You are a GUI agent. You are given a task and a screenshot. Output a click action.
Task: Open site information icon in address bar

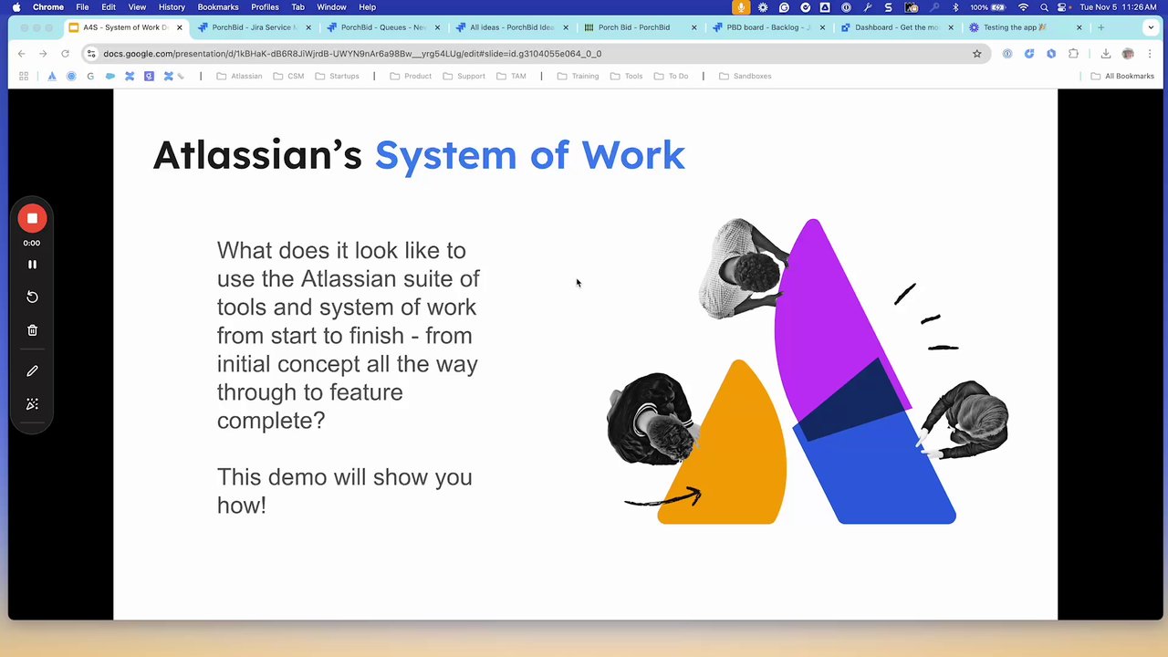(x=91, y=54)
